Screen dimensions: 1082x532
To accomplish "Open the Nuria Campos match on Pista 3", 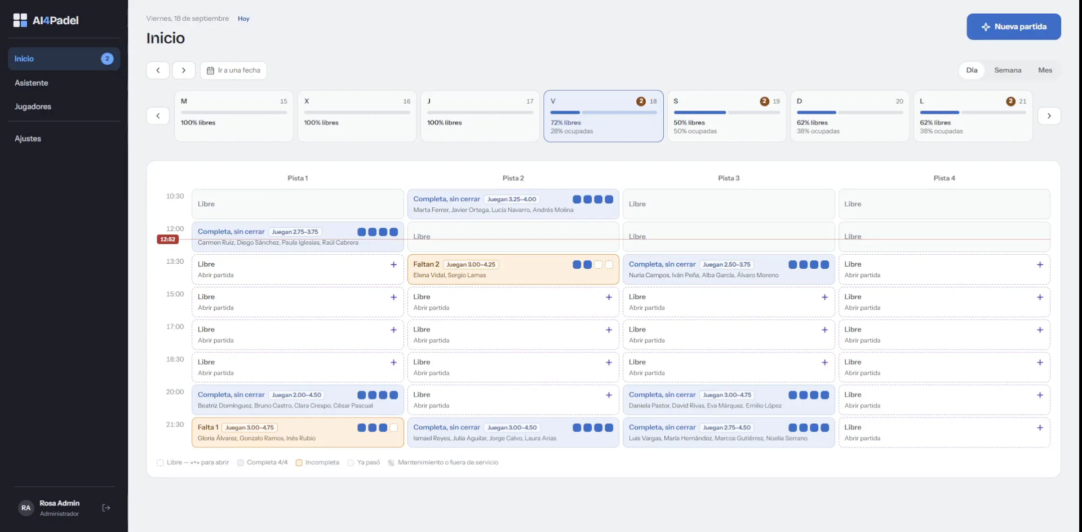I will click(x=729, y=269).
